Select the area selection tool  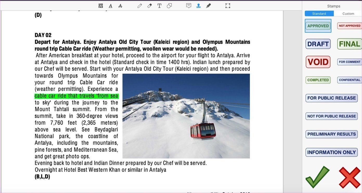coord(228,6)
